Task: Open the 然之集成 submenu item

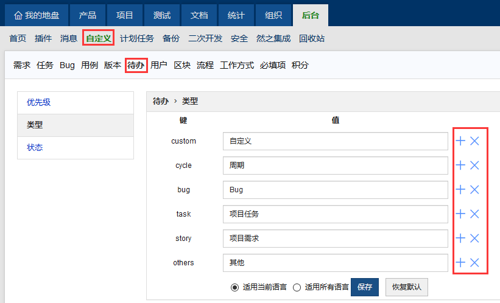Action: click(273, 38)
